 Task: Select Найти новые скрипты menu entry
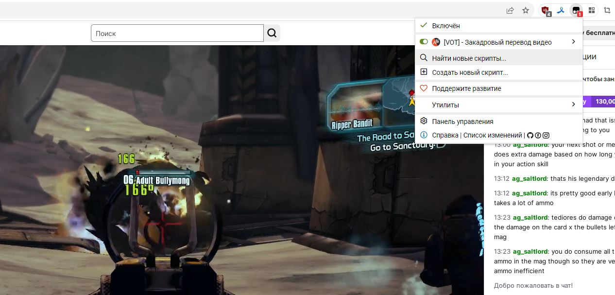(469, 58)
